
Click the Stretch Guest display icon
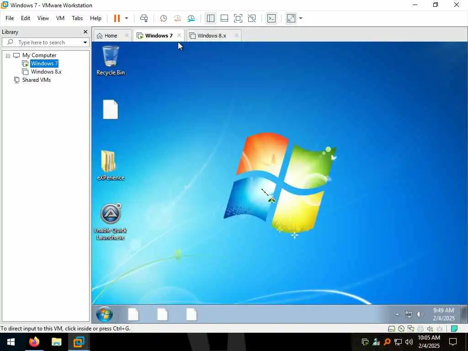pos(291,18)
